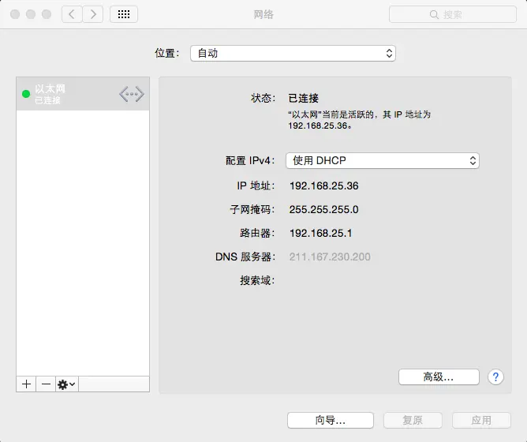This screenshot has width=527, height=442.
Task: Open the 位置 dropdown set to 自动
Action: 293,53
